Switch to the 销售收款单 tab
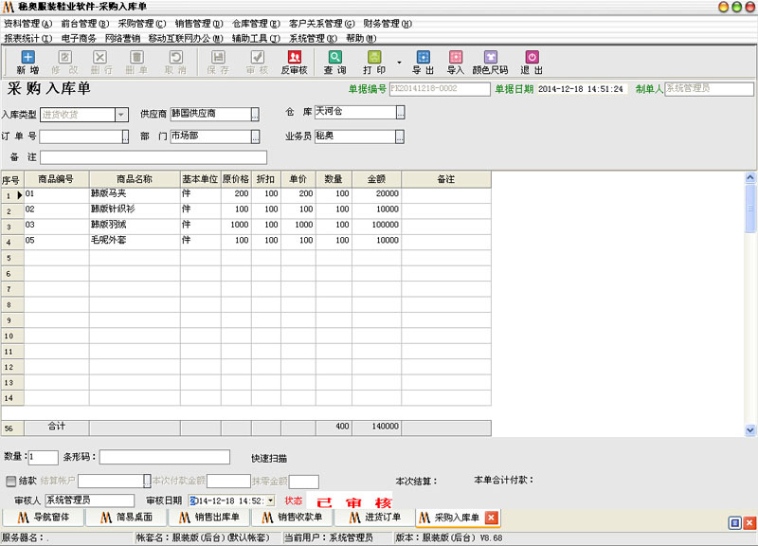This screenshot has width=758, height=546. 293,518
